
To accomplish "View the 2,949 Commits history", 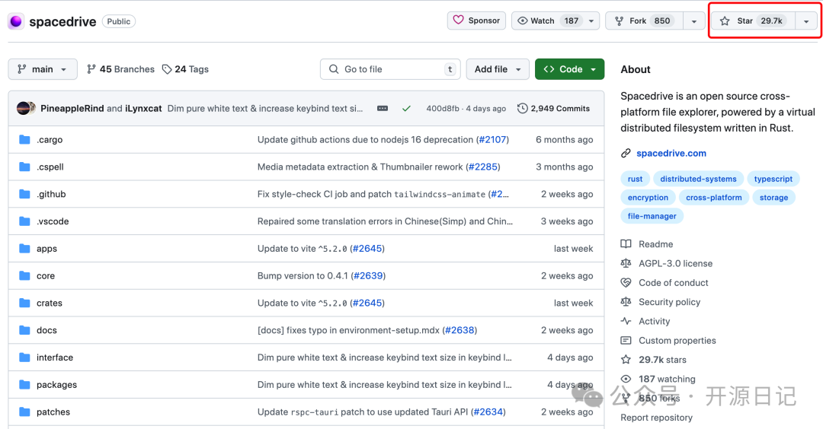I will tap(553, 109).
